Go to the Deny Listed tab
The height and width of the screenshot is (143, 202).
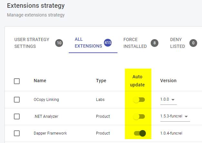pos(177,43)
